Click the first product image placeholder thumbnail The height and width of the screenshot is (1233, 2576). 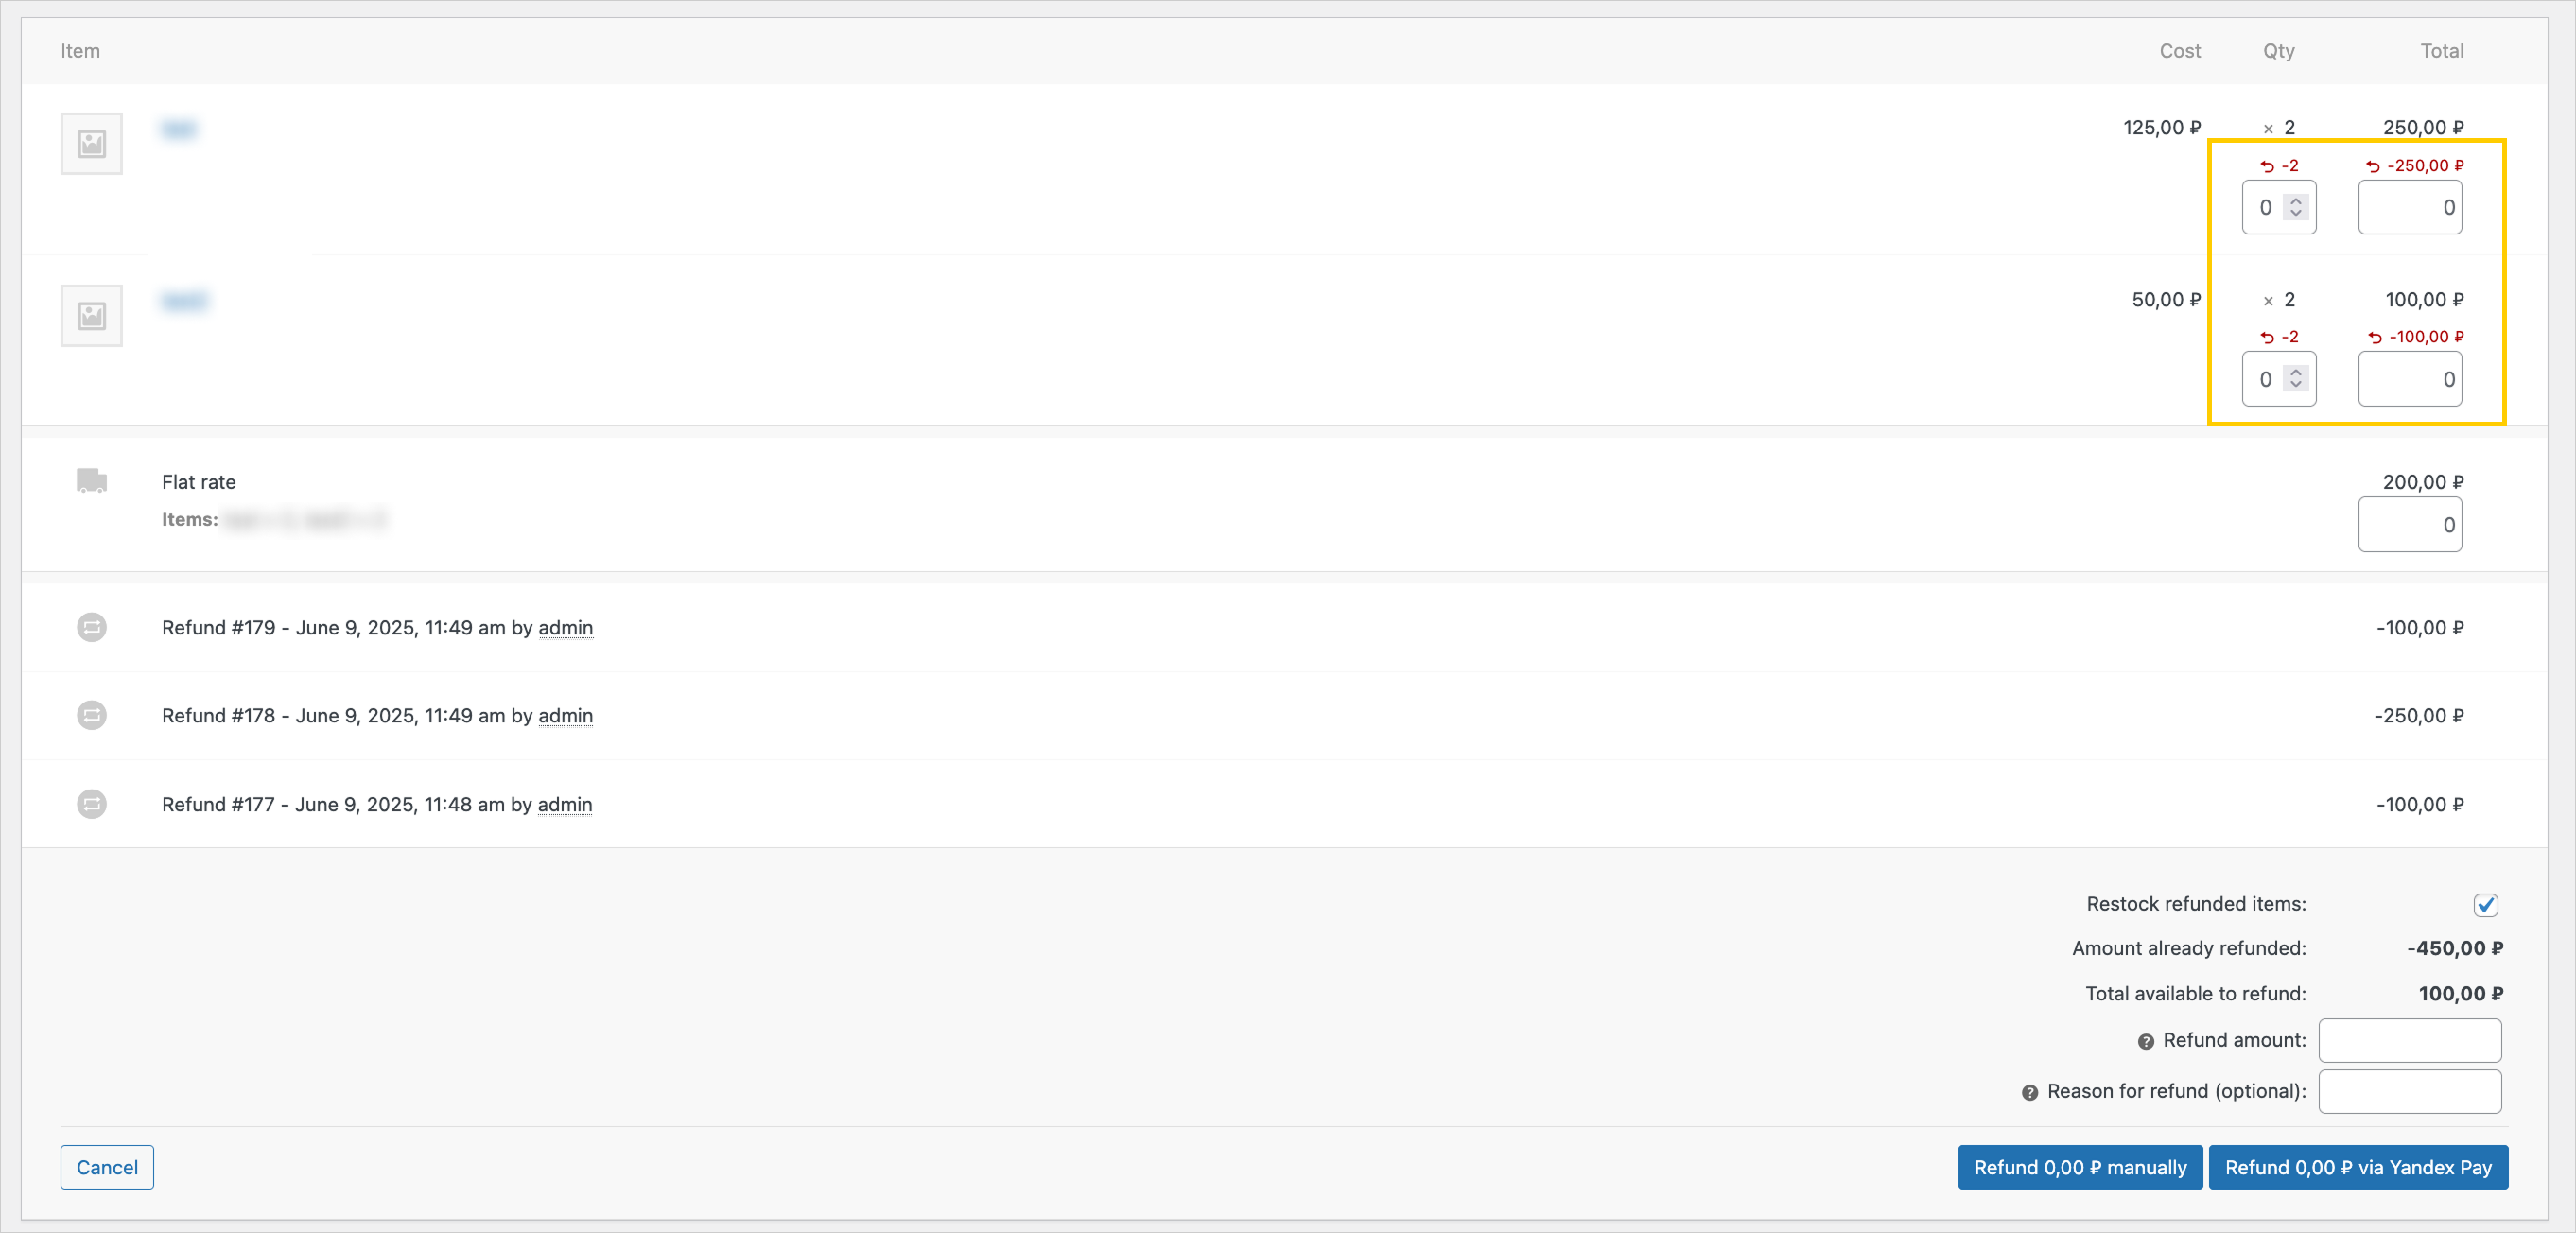coord(91,144)
